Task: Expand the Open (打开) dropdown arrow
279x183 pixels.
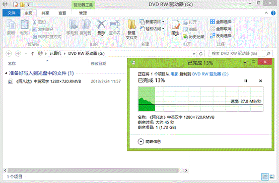Action: 199,22
